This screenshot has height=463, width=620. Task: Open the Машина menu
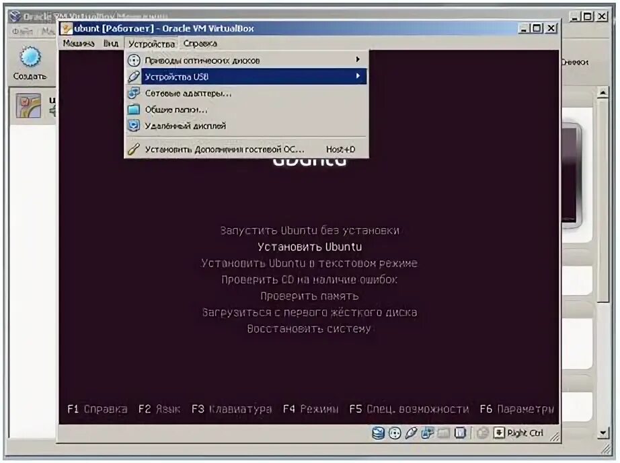(78, 43)
